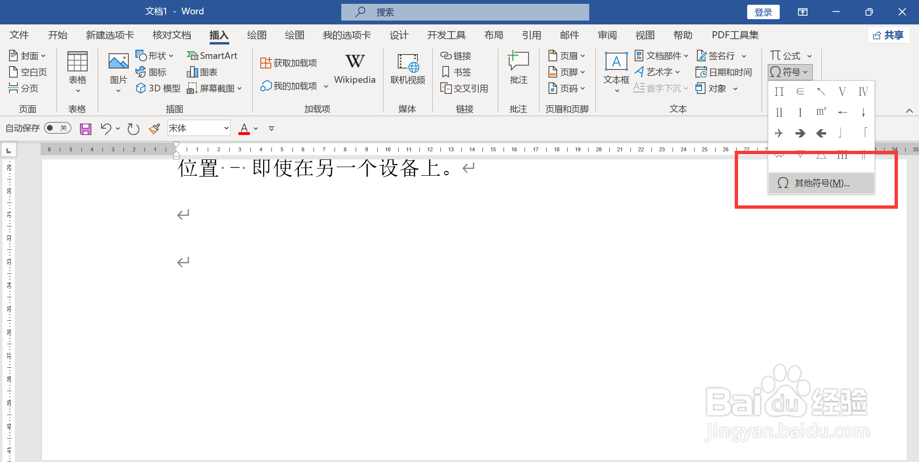Open the 页码 page number dropdown

pos(567,89)
